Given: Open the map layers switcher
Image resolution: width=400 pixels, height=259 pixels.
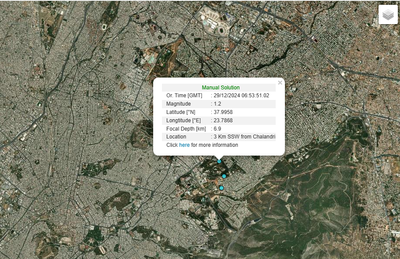Looking at the screenshot, I should click(388, 15).
